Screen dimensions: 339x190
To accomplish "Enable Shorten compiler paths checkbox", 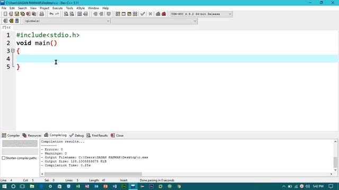I will [4, 158].
